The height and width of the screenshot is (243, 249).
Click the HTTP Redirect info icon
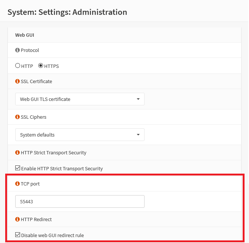click(17, 219)
